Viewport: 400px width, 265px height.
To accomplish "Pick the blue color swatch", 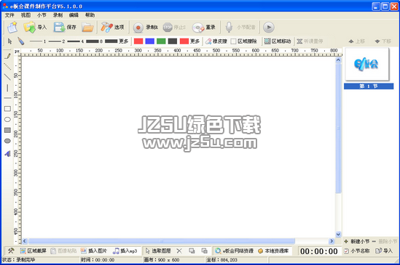I will coord(150,41).
